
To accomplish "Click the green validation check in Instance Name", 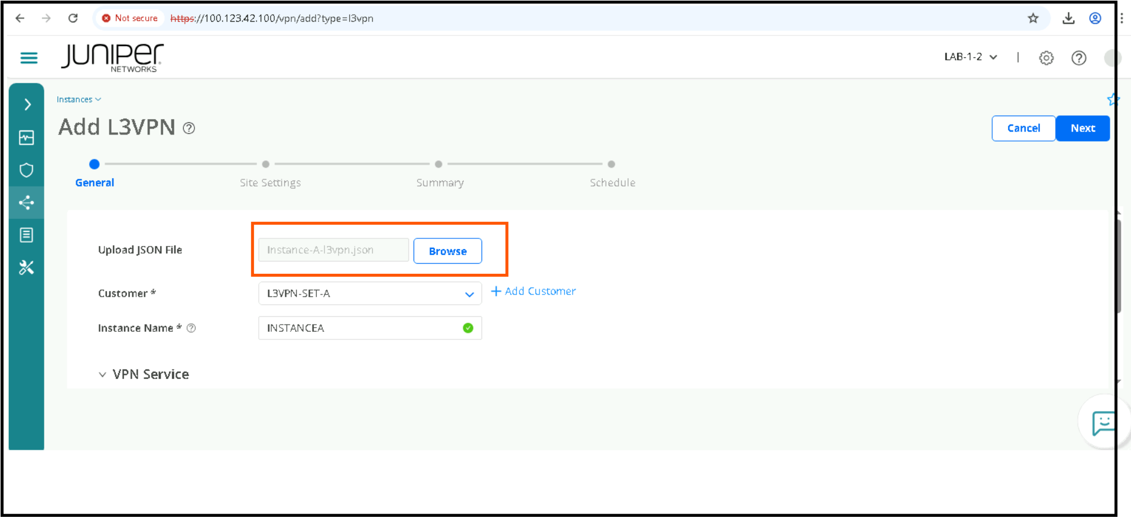I will 468,328.
